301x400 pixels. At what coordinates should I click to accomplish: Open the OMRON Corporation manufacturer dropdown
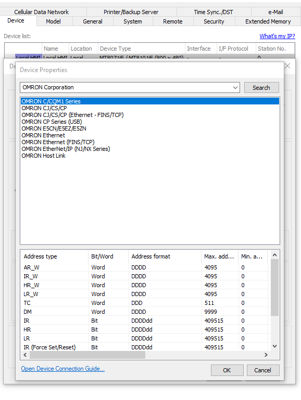(x=130, y=88)
